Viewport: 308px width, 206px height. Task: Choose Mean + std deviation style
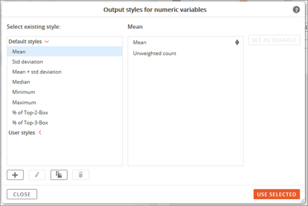tap(65, 72)
